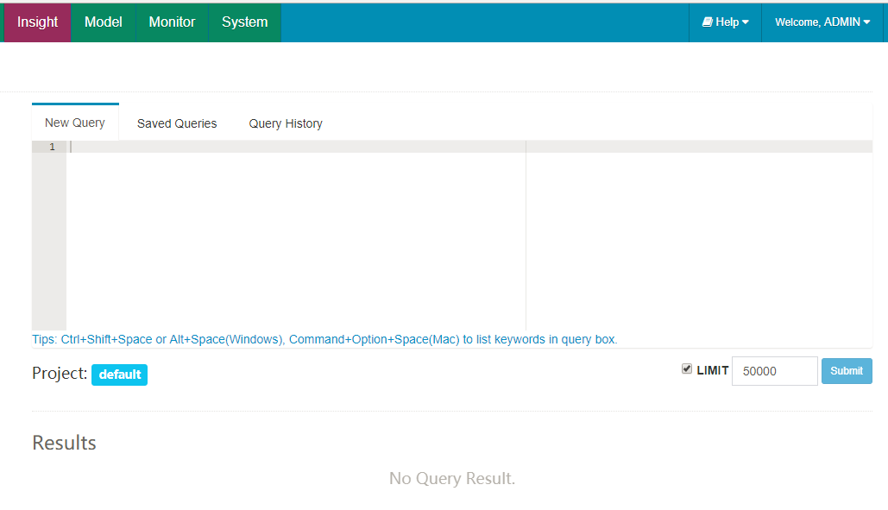Click the No Query Result message
This screenshot has width=888, height=510.
pos(451,478)
